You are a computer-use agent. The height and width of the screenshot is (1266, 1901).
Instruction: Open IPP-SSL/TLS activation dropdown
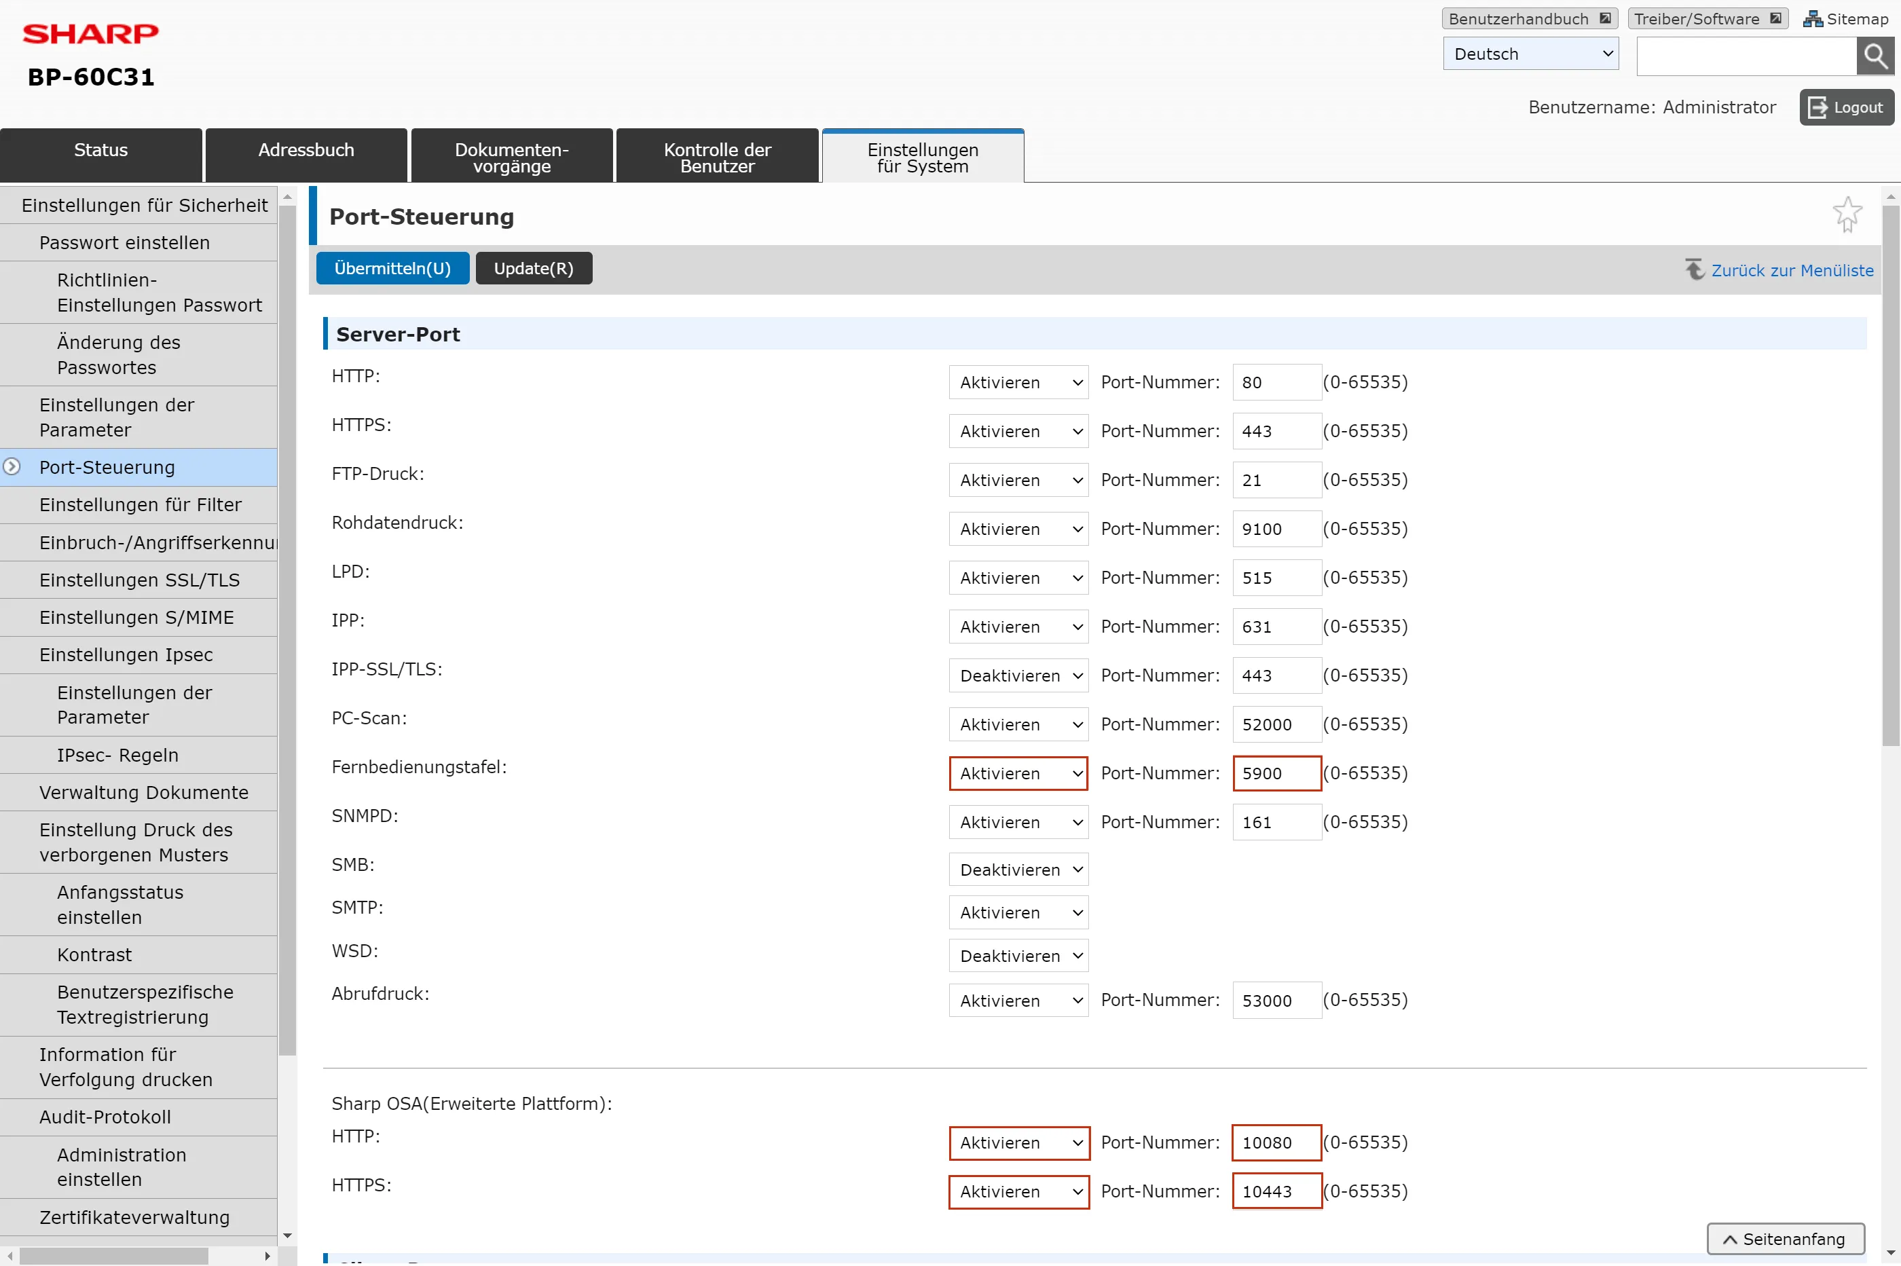click(1018, 676)
